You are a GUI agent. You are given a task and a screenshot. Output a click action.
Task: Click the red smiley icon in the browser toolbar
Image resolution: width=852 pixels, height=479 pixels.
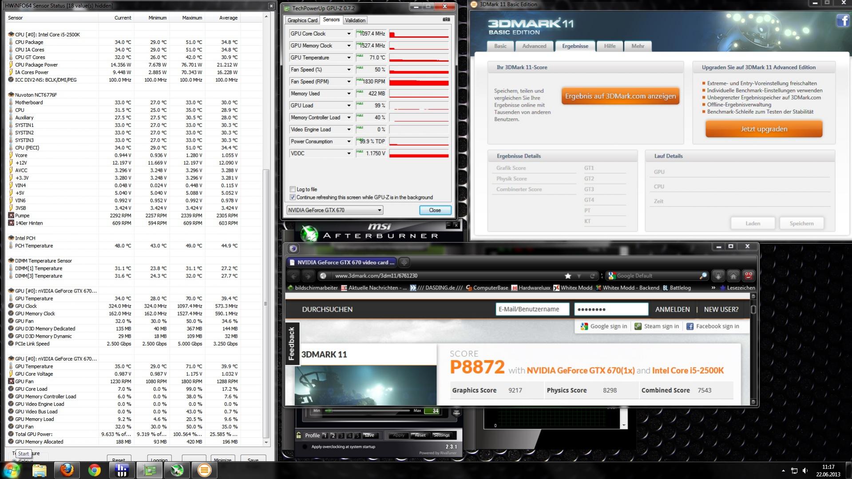(x=748, y=276)
